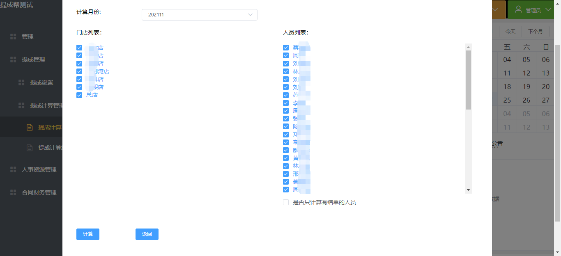Click the grid icon beside 管理
The image size is (561, 256).
(13, 37)
